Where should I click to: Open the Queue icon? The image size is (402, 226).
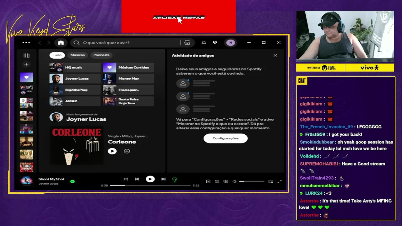point(217,181)
